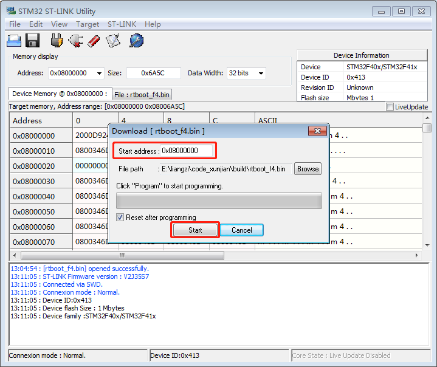Click Device value STM32F40x/STM32F41x
This screenshot has width=437, height=367.
click(382, 67)
